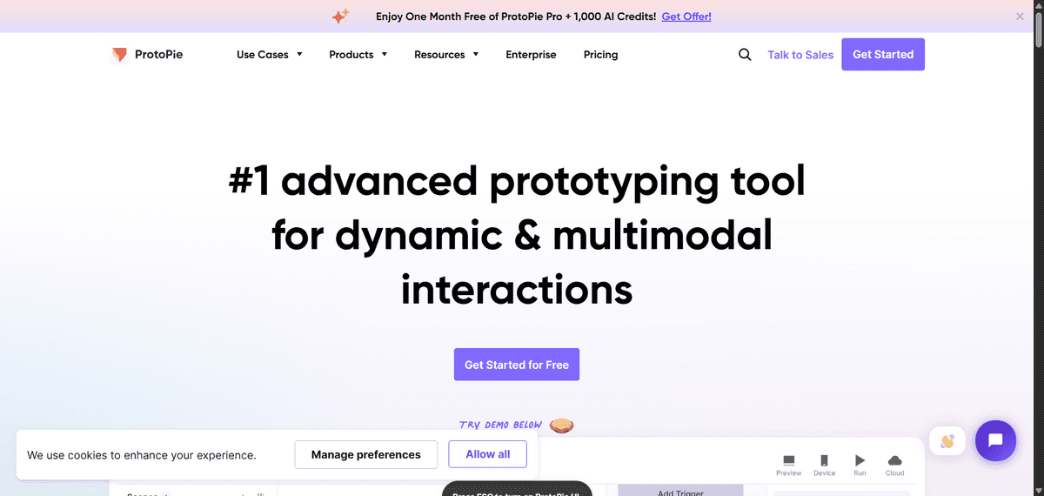Open the chat bubble widget
The image size is (1044, 496).
[996, 441]
